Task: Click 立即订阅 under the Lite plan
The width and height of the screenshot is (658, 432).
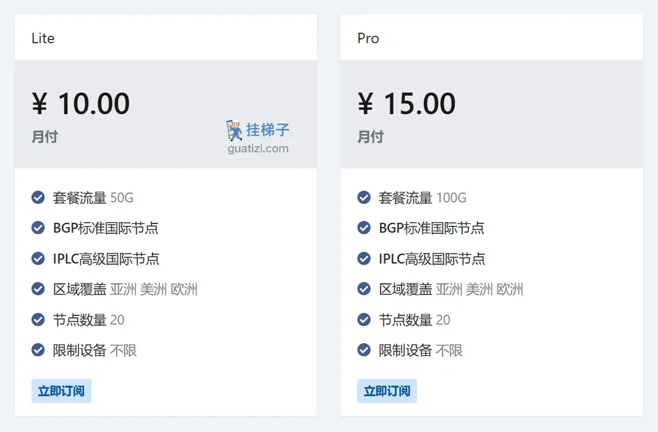Action: point(61,391)
